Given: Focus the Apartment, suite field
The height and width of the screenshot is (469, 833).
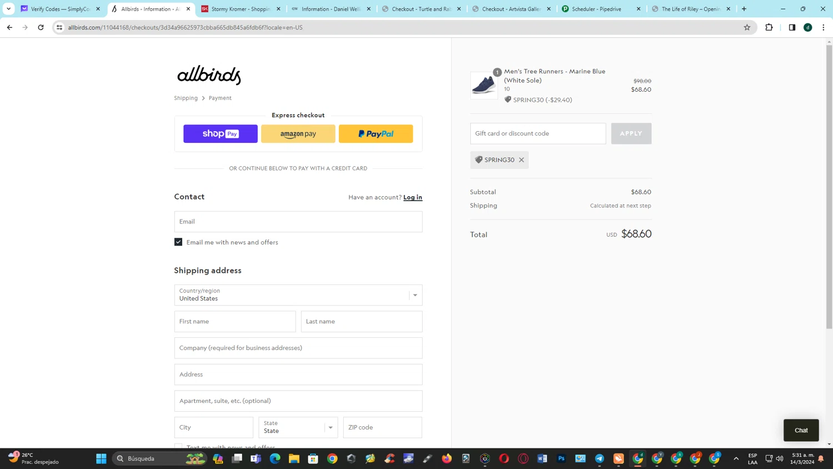Looking at the screenshot, I should (x=298, y=401).
